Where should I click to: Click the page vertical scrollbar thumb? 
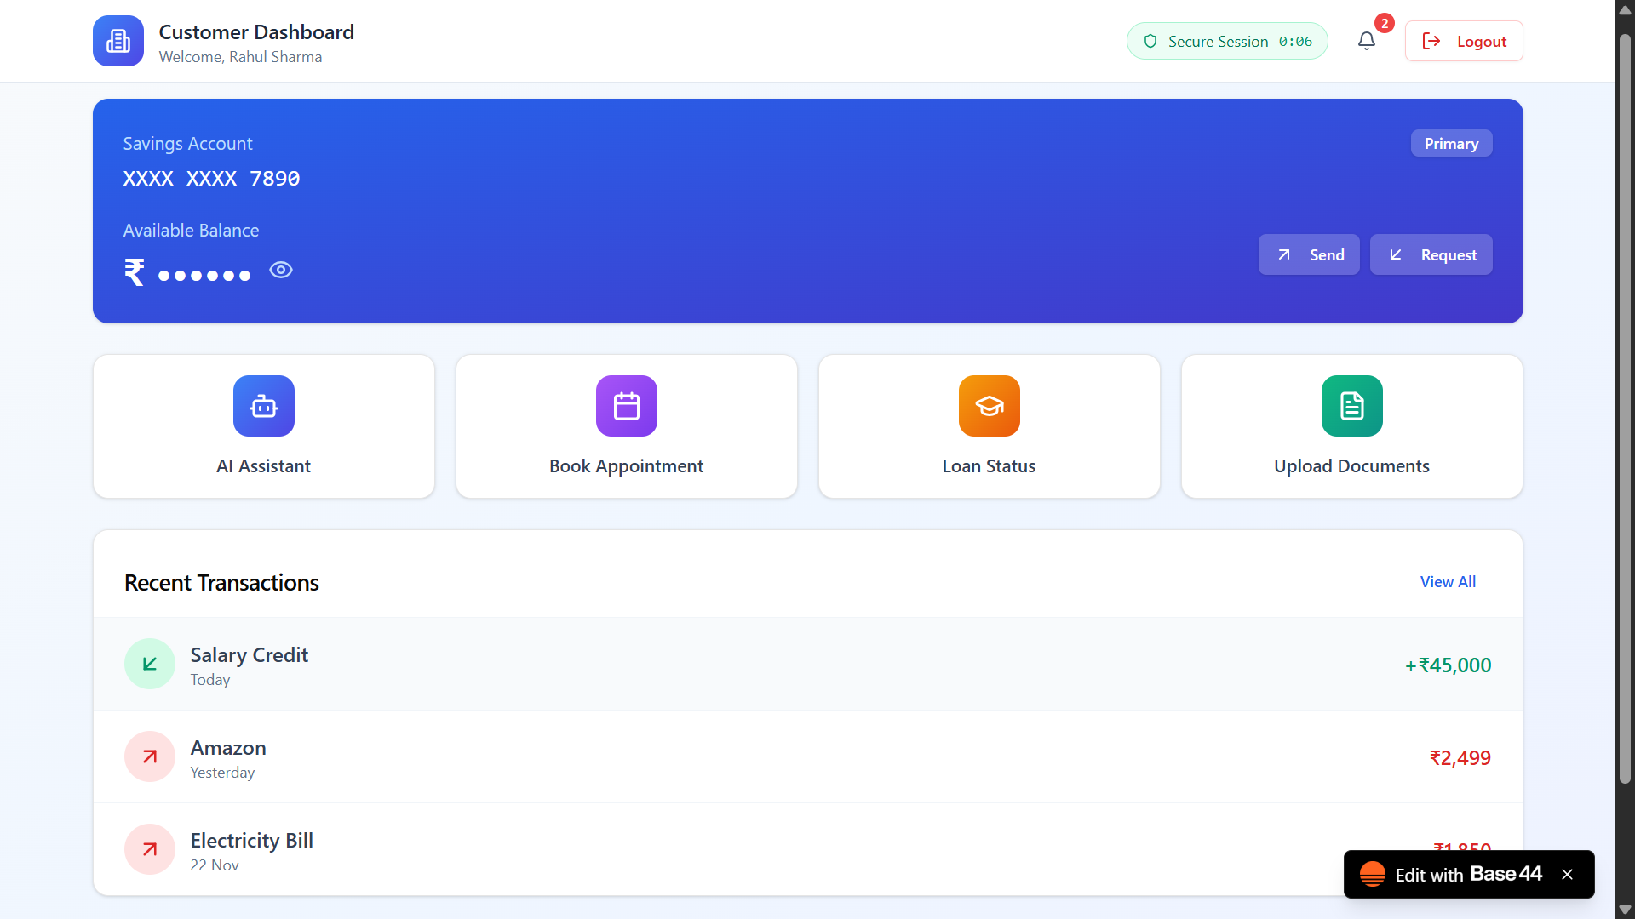click(x=1625, y=408)
